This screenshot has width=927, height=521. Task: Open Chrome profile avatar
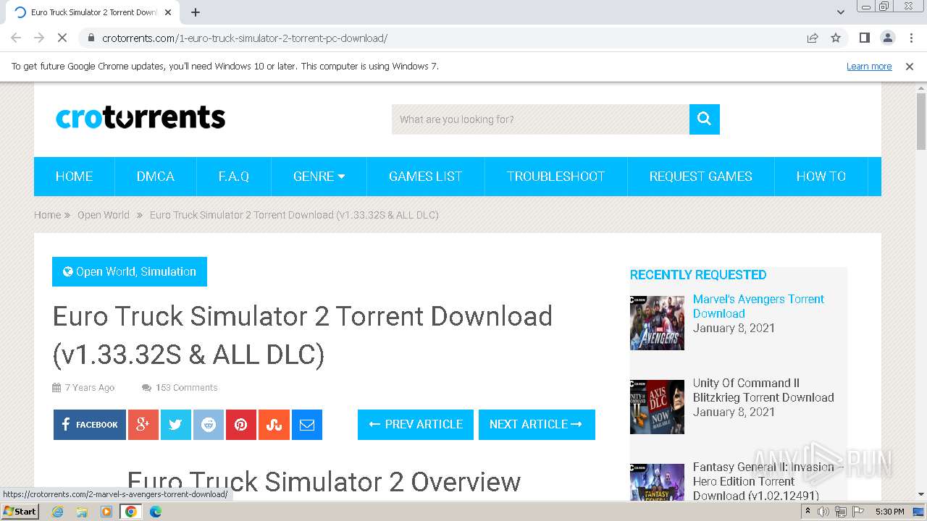click(887, 38)
